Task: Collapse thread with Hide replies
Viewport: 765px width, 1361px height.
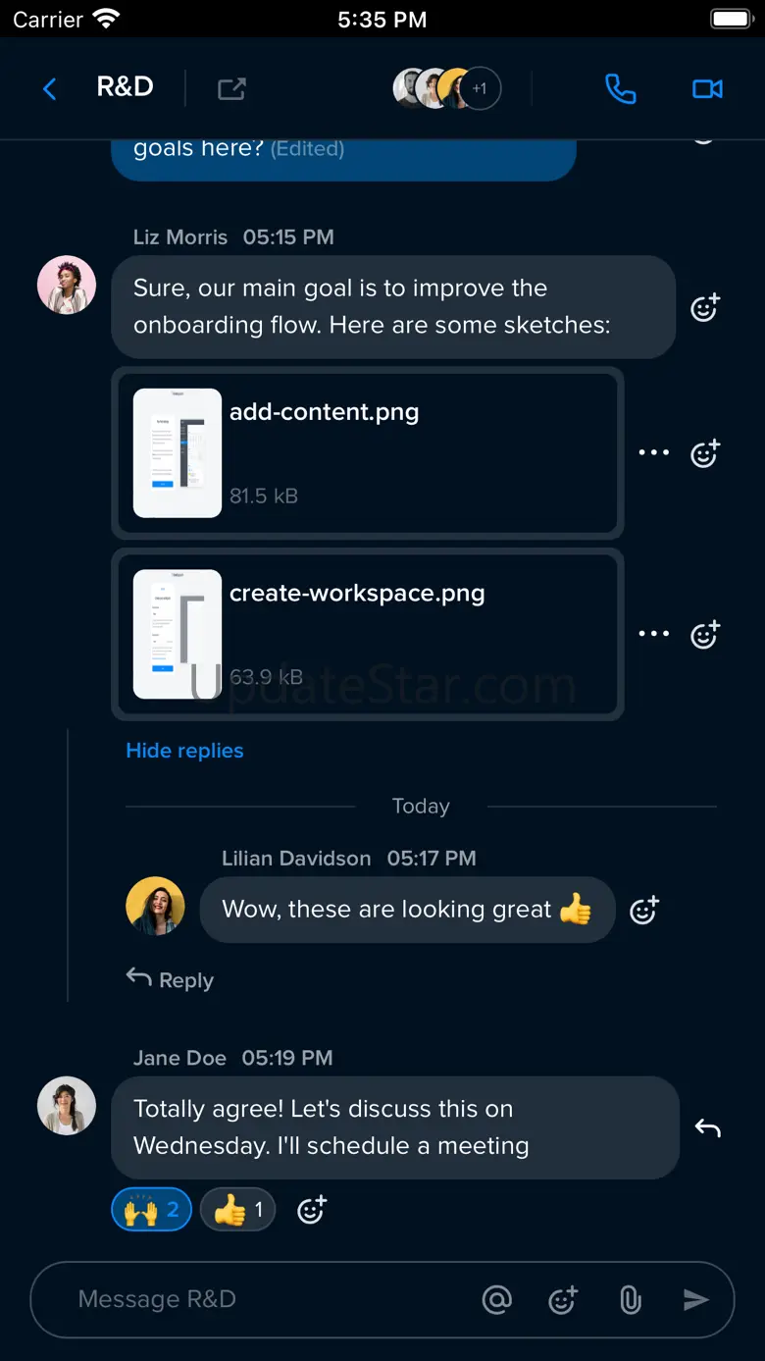Action: pos(184,751)
